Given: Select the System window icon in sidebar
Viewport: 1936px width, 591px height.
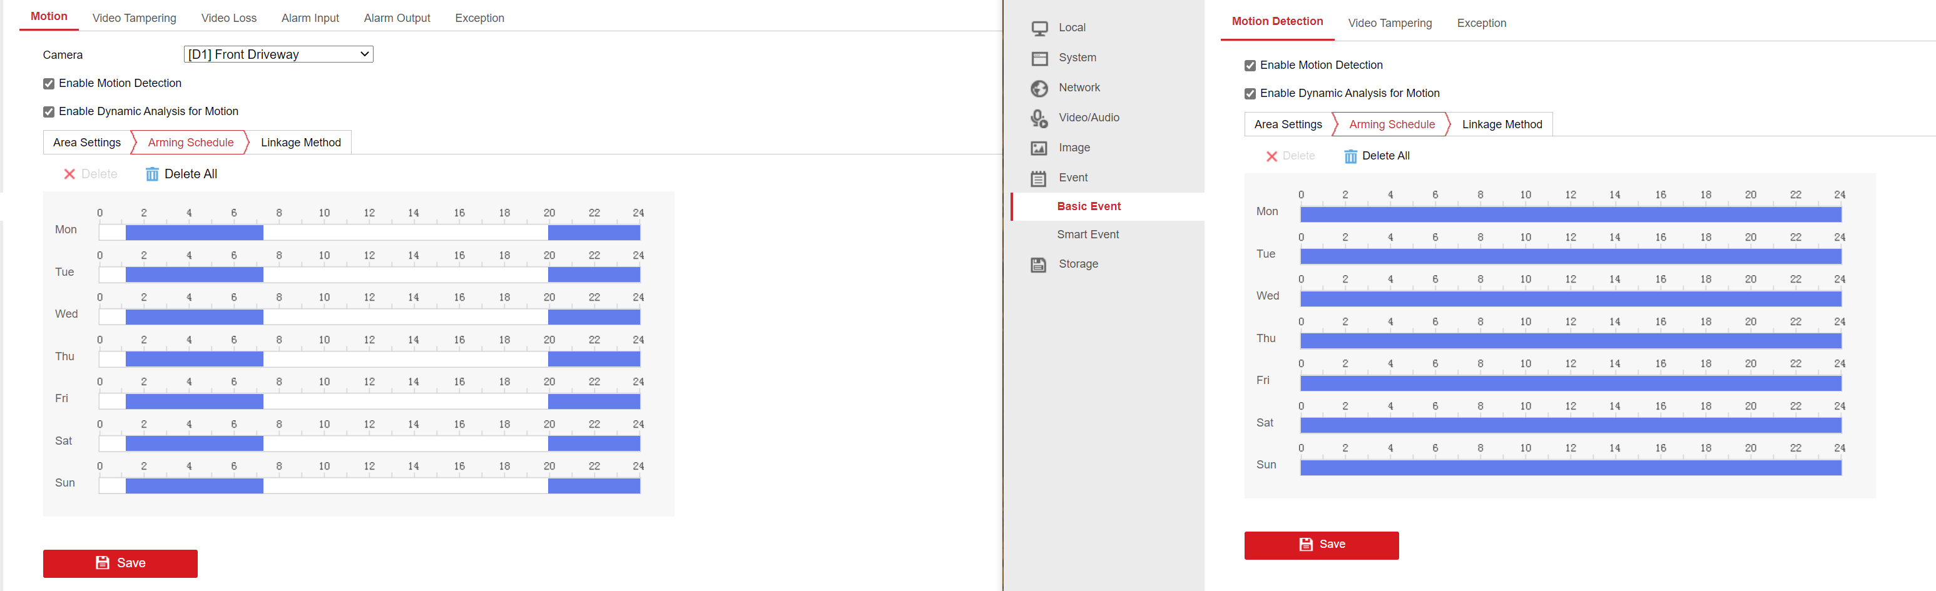Looking at the screenshot, I should click(1039, 59).
